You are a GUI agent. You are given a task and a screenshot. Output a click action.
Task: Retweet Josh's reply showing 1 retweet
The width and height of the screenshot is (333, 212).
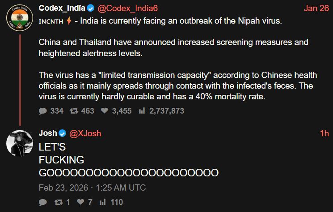(x=58, y=202)
